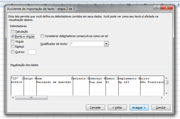Image resolution: width=180 pixels, height=119 pixels.
Task: Finish import with the Concluir button
Action: click(161, 108)
